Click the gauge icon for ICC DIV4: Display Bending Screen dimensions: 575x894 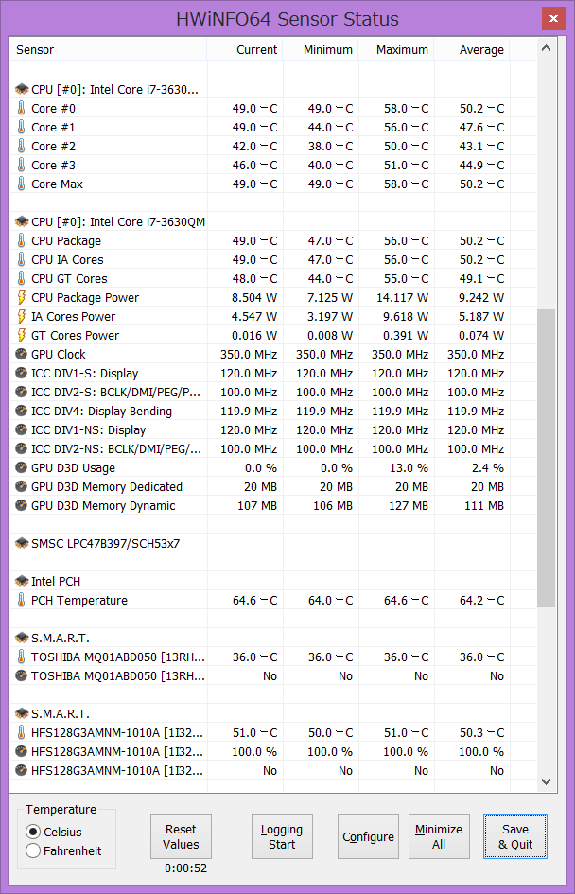(21, 411)
